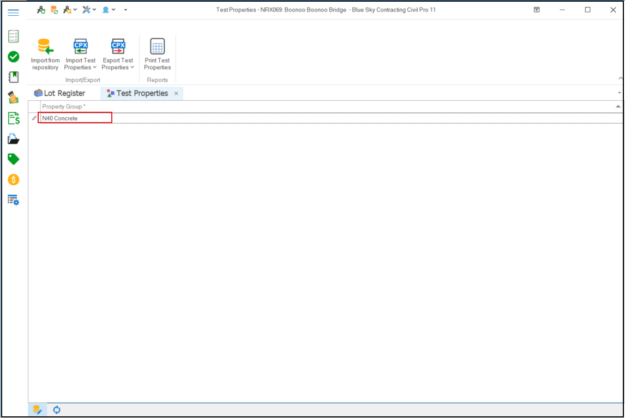Open the wrench tools dropdown in title bar

(x=89, y=10)
